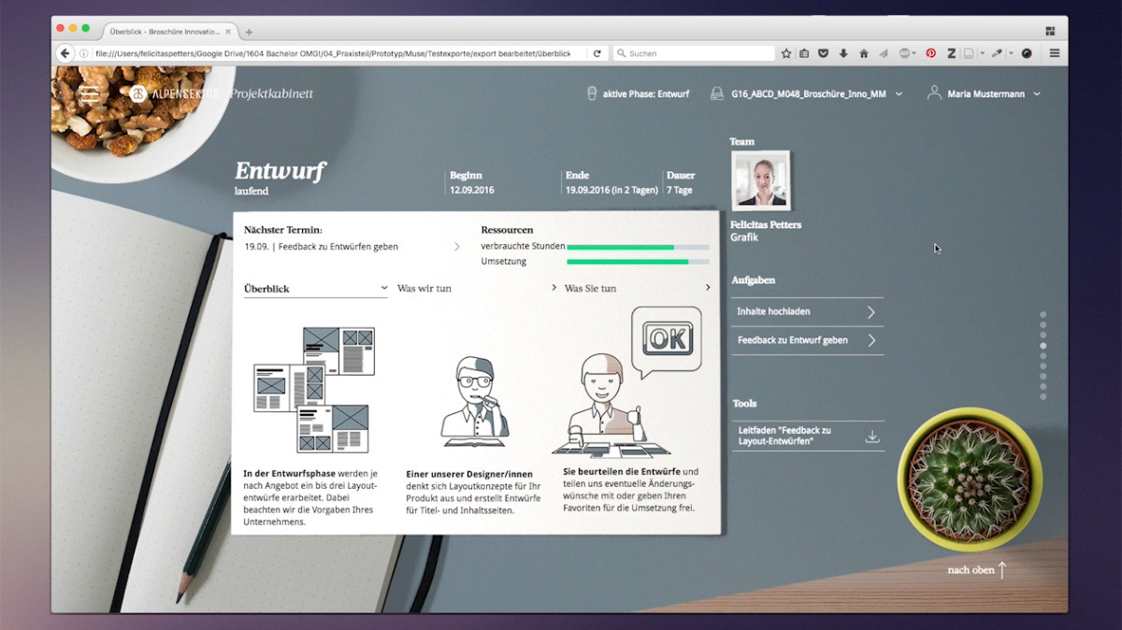Click the Umsetzung progress bar

tap(638, 262)
